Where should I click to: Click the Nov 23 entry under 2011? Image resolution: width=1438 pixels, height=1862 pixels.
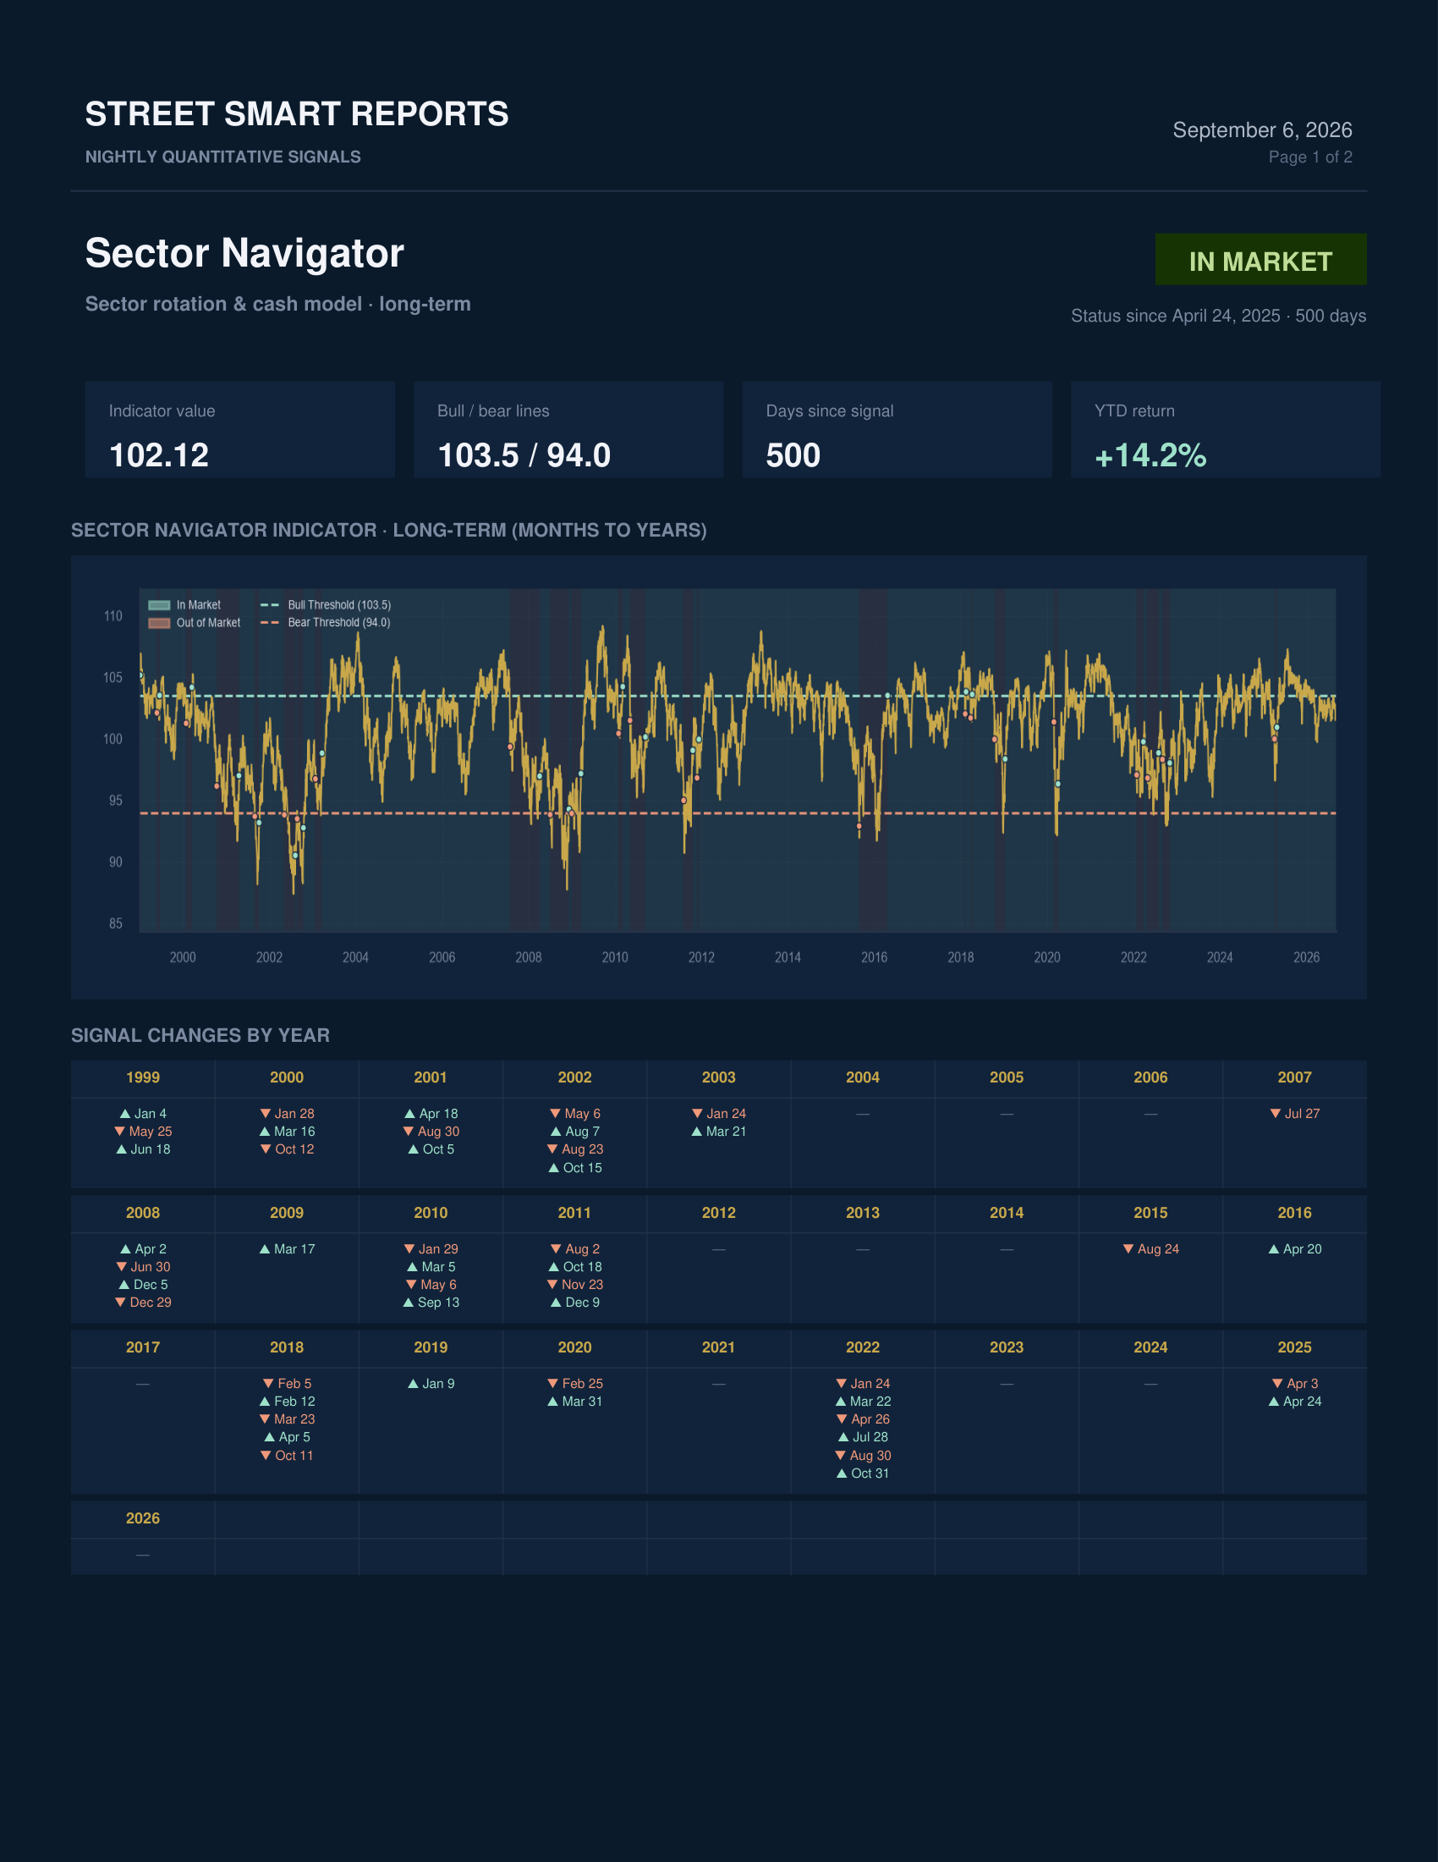point(575,1285)
